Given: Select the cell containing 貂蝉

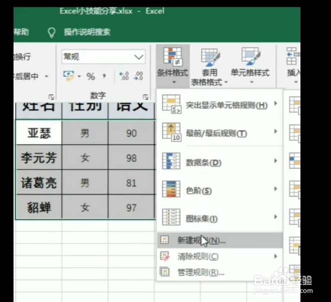Looking at the screenshot, I should point(39,207).
